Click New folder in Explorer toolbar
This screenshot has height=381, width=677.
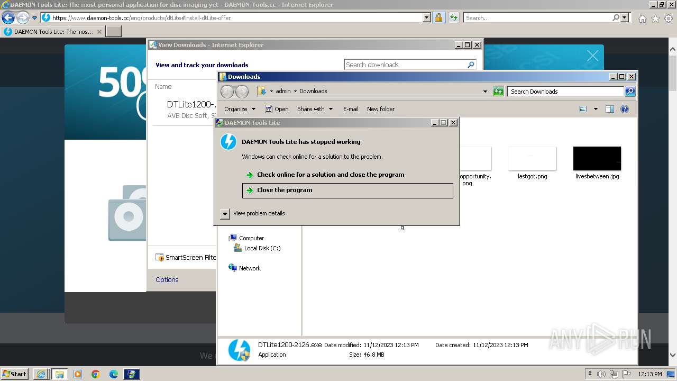tap(381, 109)
